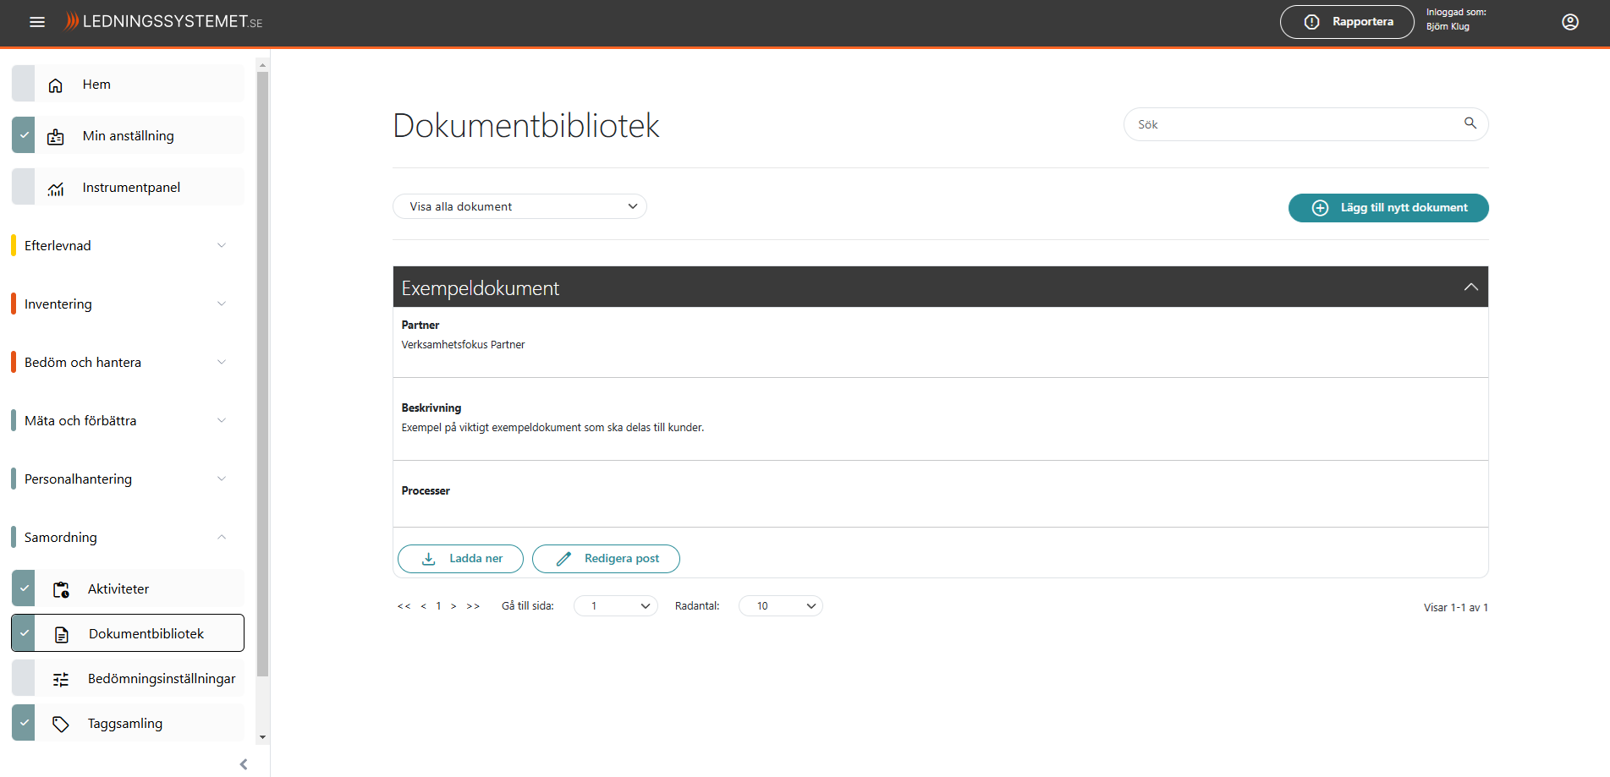1610x777 pixels.
Task: Open the hamburger menu icon
Action: 37,22
